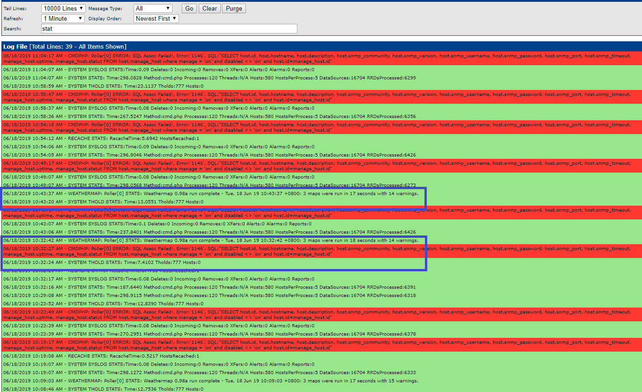This screenshot has height=392, width=642.
Task: Select the SYSTEM STATS row with Time:270.2951
Action: tap(321, 334)
